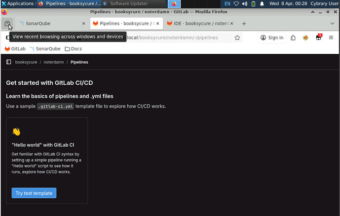
Task: Toggle the GitLab sidebar panel icon
Action: point(8,62)
